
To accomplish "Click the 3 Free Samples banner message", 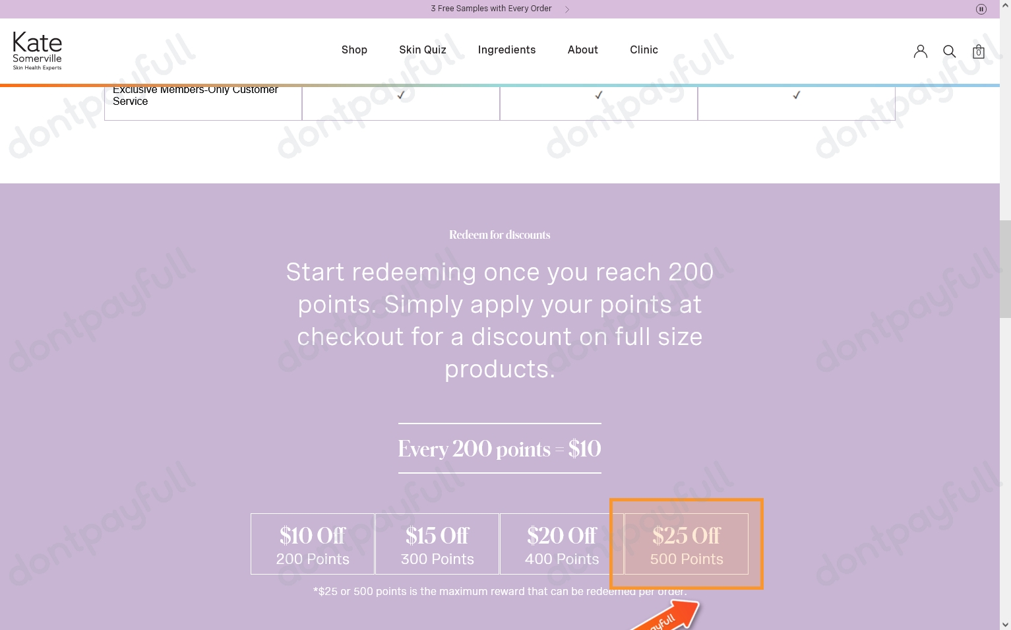I will tap(491, 9).
